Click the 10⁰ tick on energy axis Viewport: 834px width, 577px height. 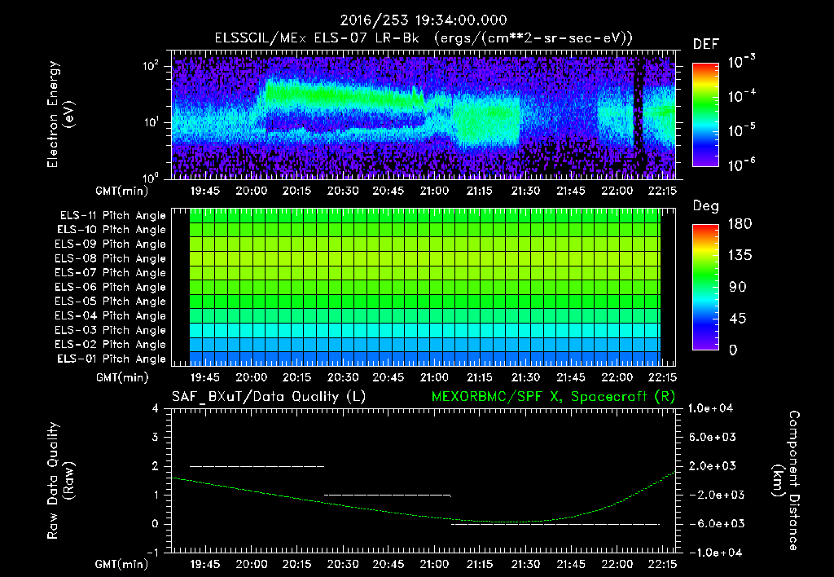(151, 177)
